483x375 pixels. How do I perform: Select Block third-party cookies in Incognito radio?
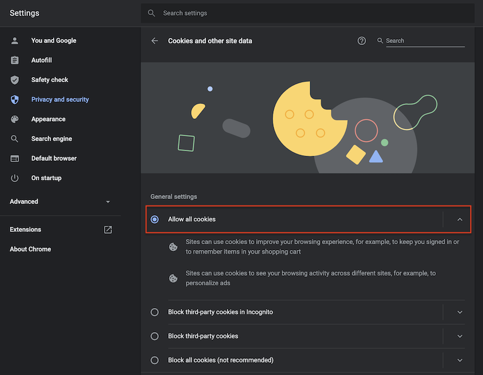point(155,312)
